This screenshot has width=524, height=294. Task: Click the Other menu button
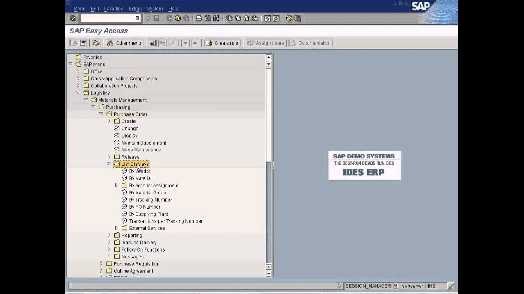click(124, 43)
